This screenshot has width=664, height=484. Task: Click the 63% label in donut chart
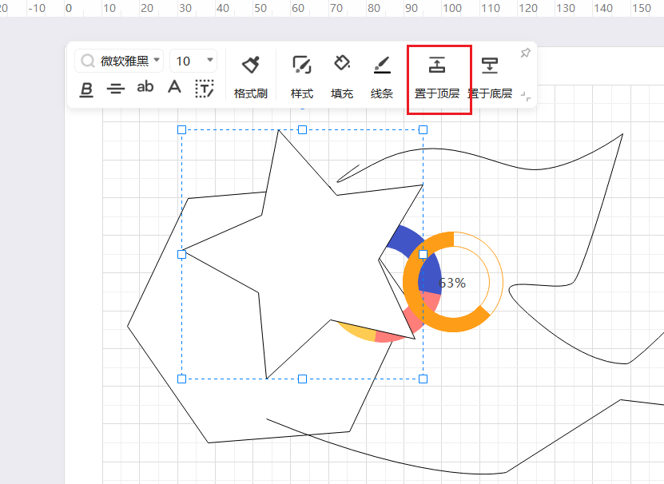click(452, 283)
